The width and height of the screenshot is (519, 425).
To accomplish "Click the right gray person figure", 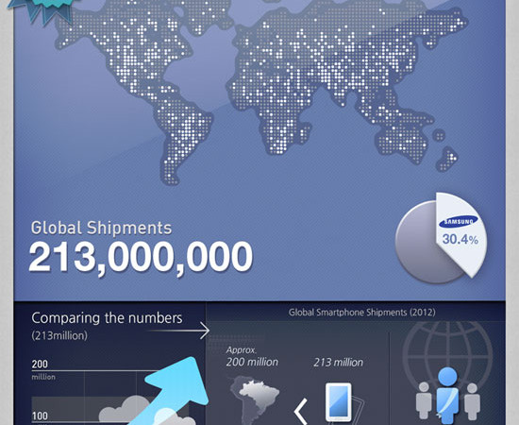I will [472, 401].
